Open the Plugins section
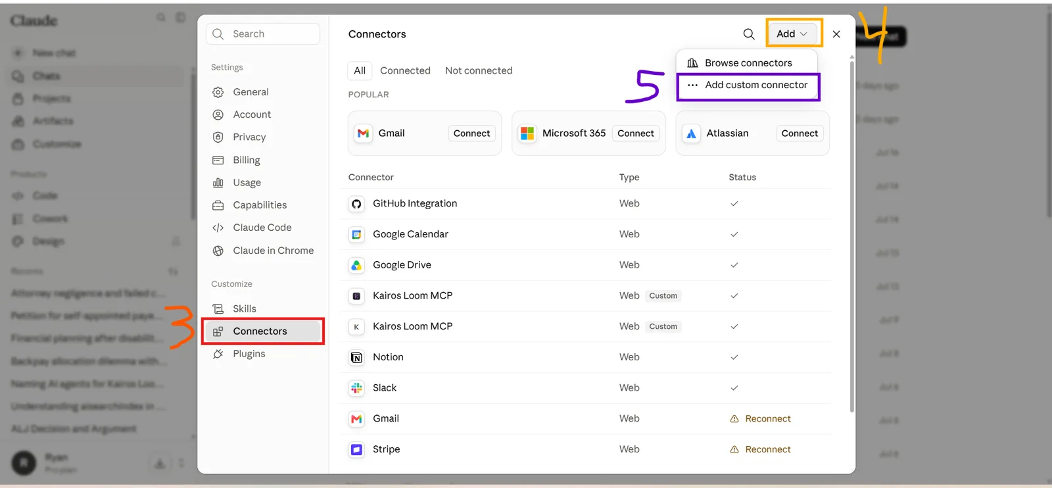The width and height of the screenshot is (1052, 488). coord(263,354)
